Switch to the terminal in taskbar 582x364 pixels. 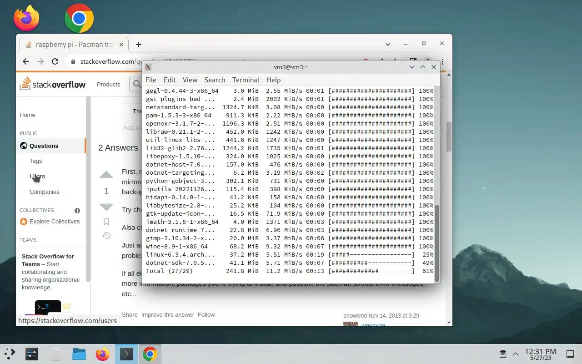(126, 354)
